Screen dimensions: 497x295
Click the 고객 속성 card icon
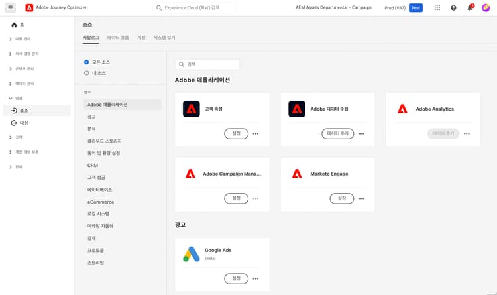click(192, 109)
